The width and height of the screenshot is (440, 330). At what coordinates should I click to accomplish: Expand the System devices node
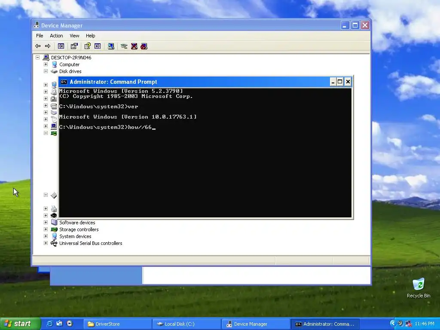tap(46, 236)
